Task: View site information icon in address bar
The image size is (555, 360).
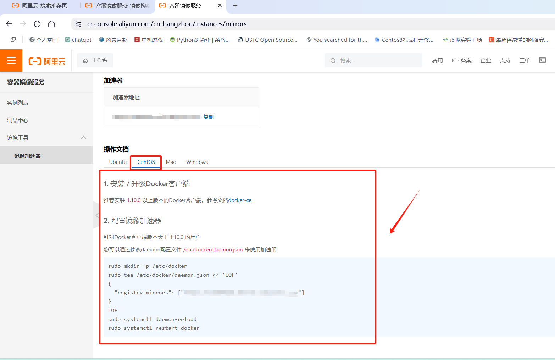Action: click(x=78, y=24)
